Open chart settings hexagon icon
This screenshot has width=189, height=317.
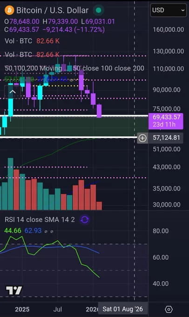click(x=169, y=309)
